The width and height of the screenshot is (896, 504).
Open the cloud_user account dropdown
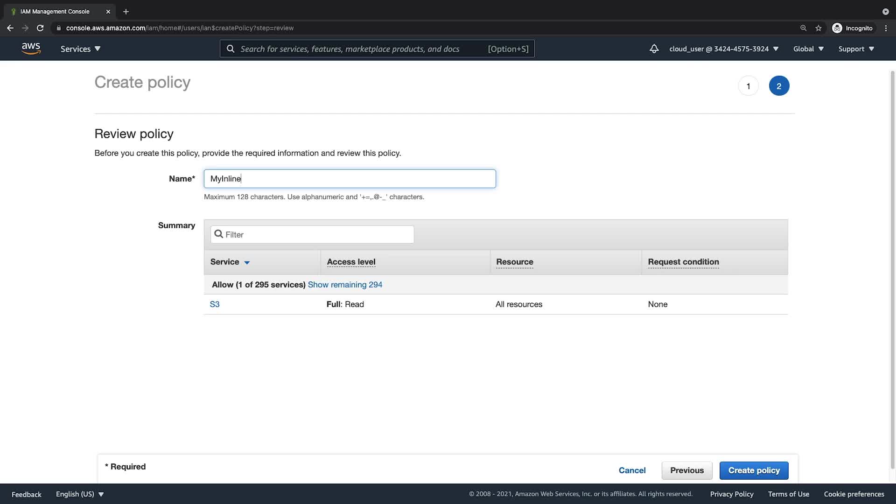[x=723, y=49]
